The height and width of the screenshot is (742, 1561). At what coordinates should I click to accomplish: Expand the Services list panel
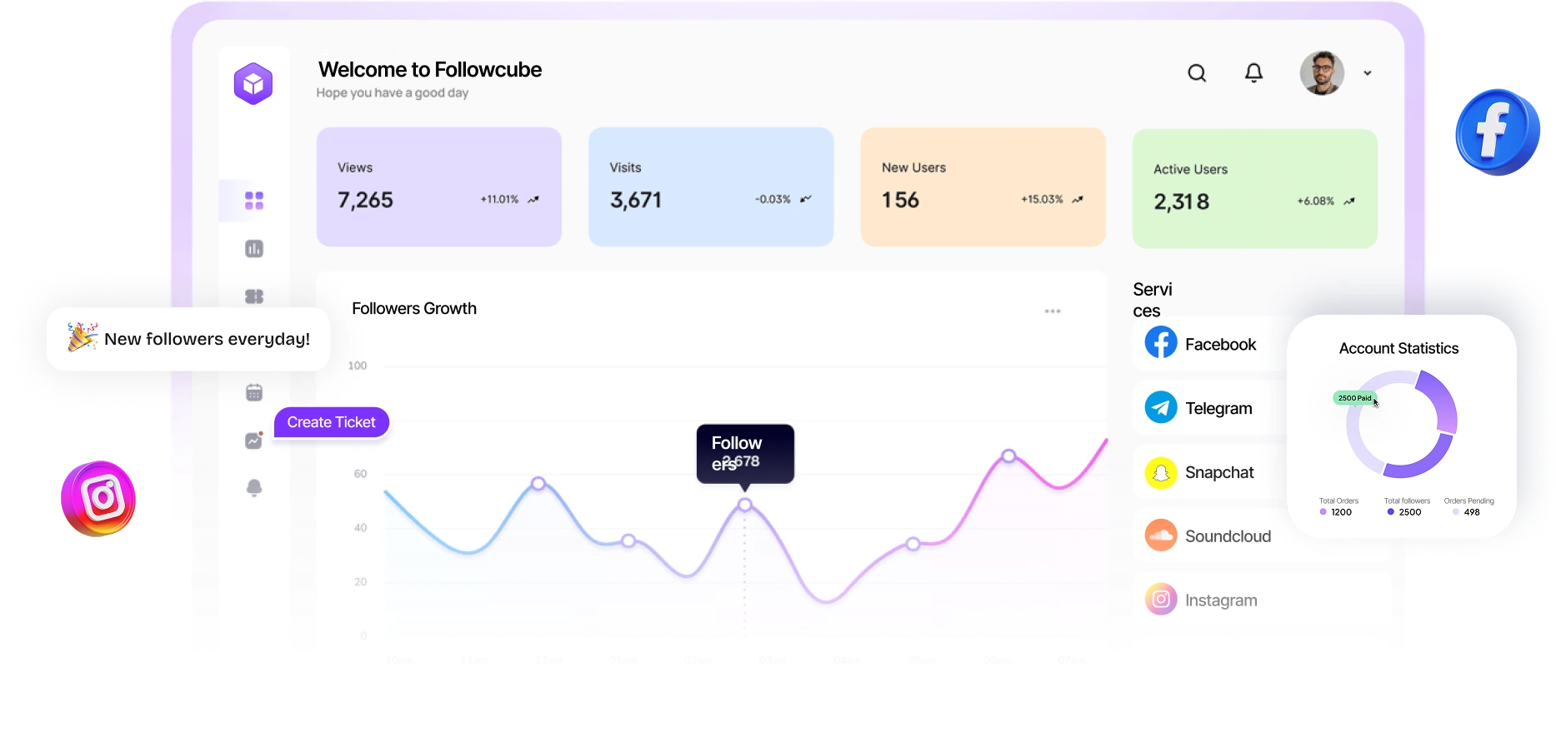coord(1153,301)
